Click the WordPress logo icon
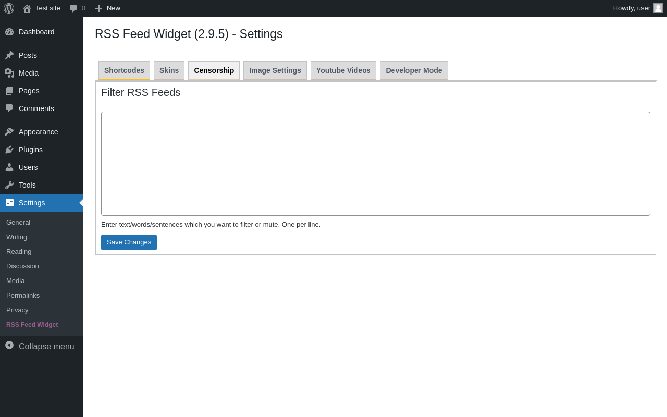The height and width of the screenshot is (417, 667). (9, 8)
